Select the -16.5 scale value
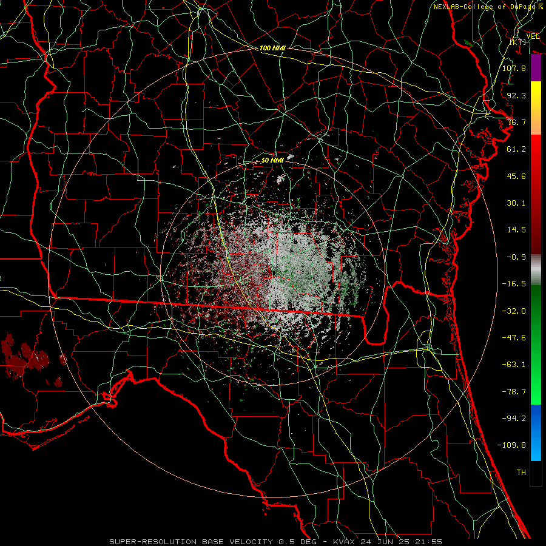The width and height of the screenshot is (546, 546). click(x=514, y=284)
